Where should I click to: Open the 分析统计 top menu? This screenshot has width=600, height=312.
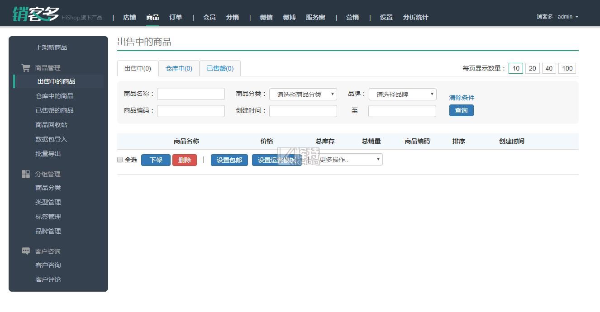click(x=415, y=17)
